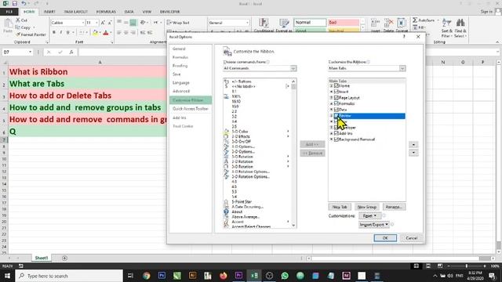Open the General number format dropdown
The image size is (502, 282).
pos(247,23)
